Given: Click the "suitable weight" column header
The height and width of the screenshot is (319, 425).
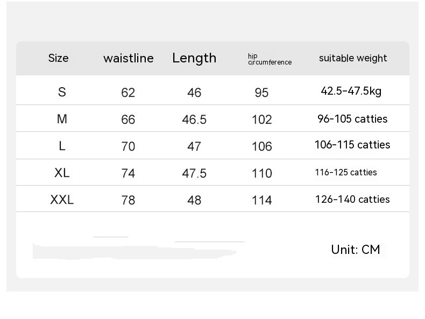Looking at the screenshot, I should (353, 58).
